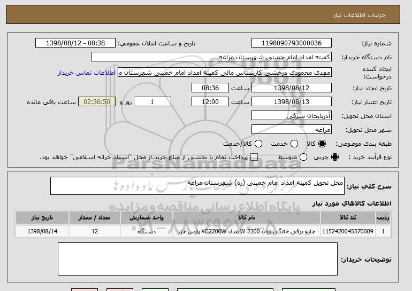This screenshot has width=412, height=291.
Task: Click the 12:00 deadline time field
Action: click(x=209, y=101)
